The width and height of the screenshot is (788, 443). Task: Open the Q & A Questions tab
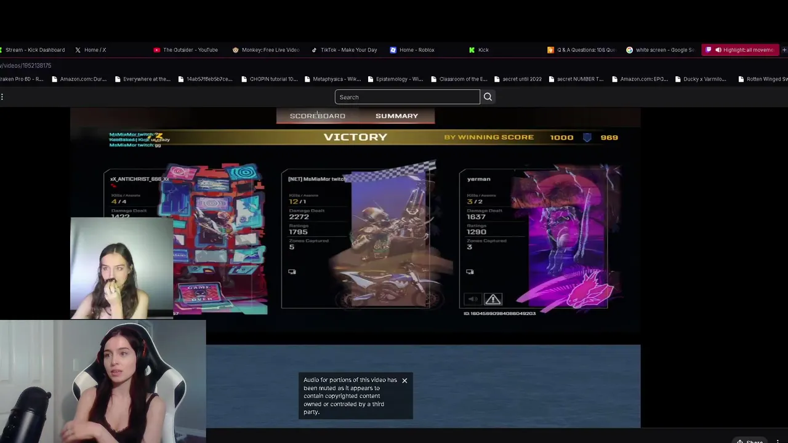582,50
